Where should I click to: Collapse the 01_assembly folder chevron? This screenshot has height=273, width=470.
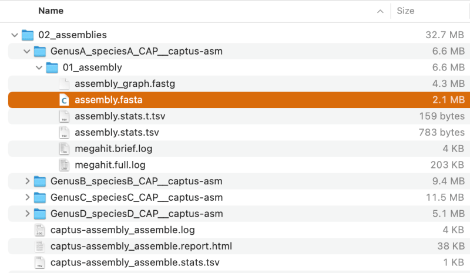point(39,68)
